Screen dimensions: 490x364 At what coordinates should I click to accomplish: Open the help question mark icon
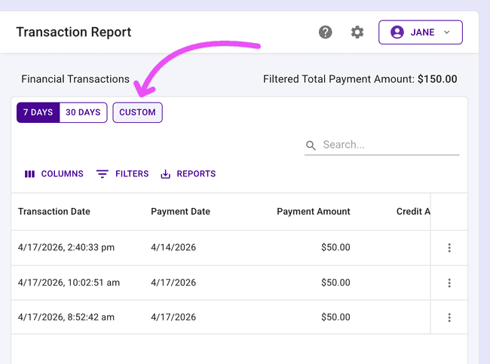[326, 32]
